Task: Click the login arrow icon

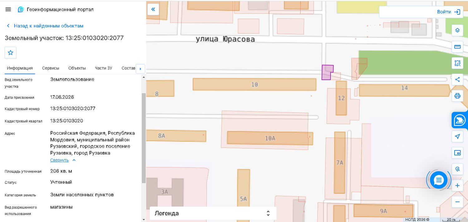Action: click(x=457, y=12)
